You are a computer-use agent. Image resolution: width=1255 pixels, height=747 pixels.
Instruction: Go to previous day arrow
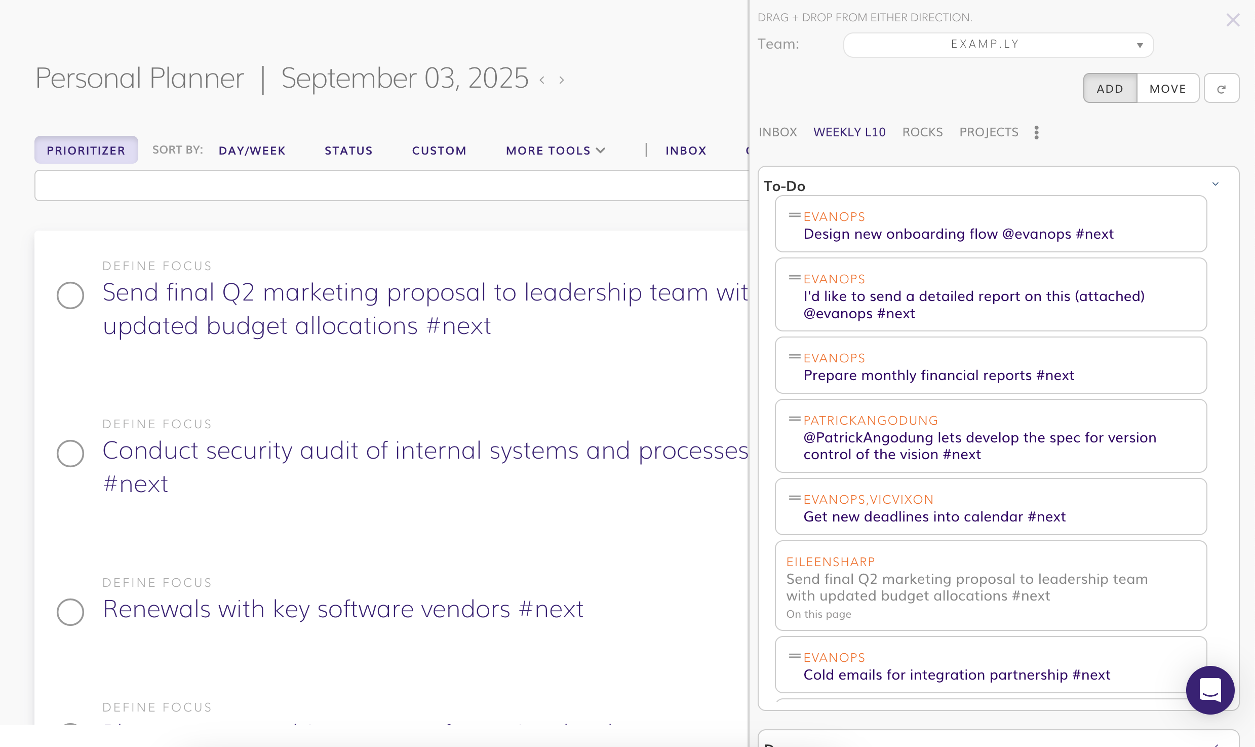[542, 80]
